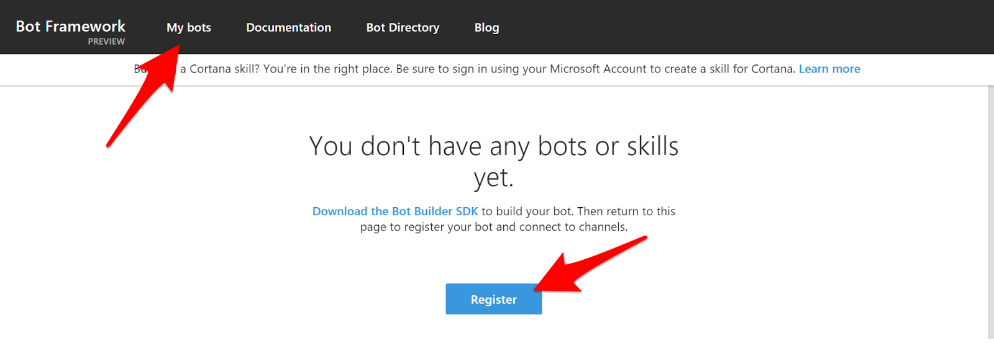The image size is (994, 346).
Task: Click the PREVIEW label under the logo
Action: point(106,42)
